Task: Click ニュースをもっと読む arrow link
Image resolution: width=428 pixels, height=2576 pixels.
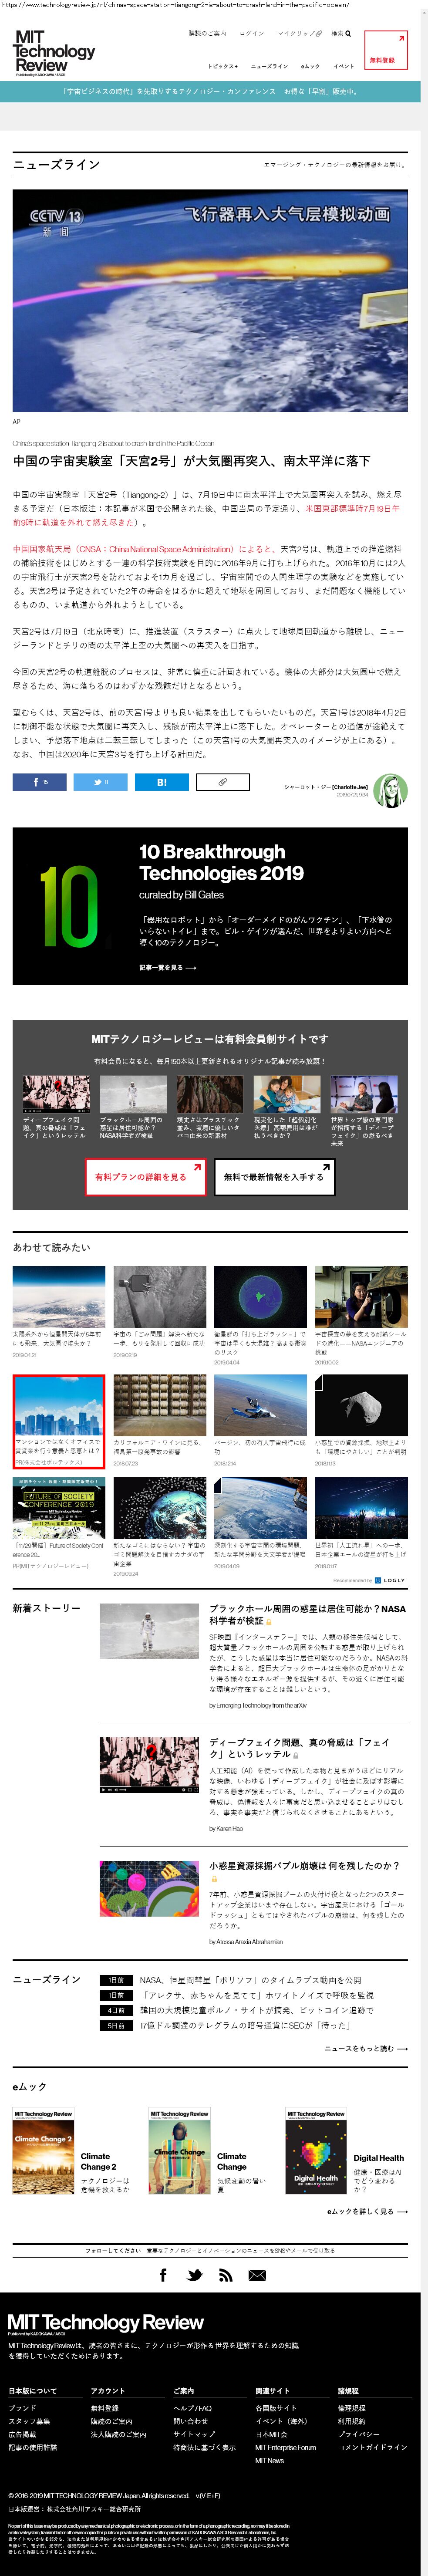Action: coord(366,2048)
